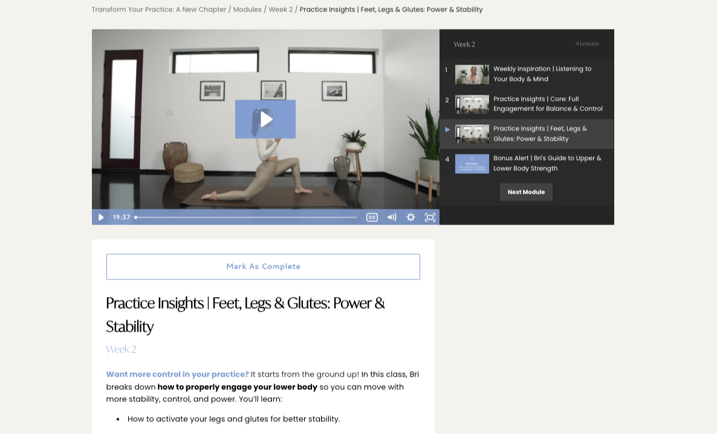
Task: Click the blue Bonus lesson thumbnail
Action: point(472,164)
